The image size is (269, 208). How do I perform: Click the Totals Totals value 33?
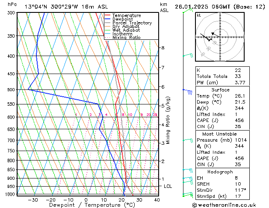click(x=238, y=76)
